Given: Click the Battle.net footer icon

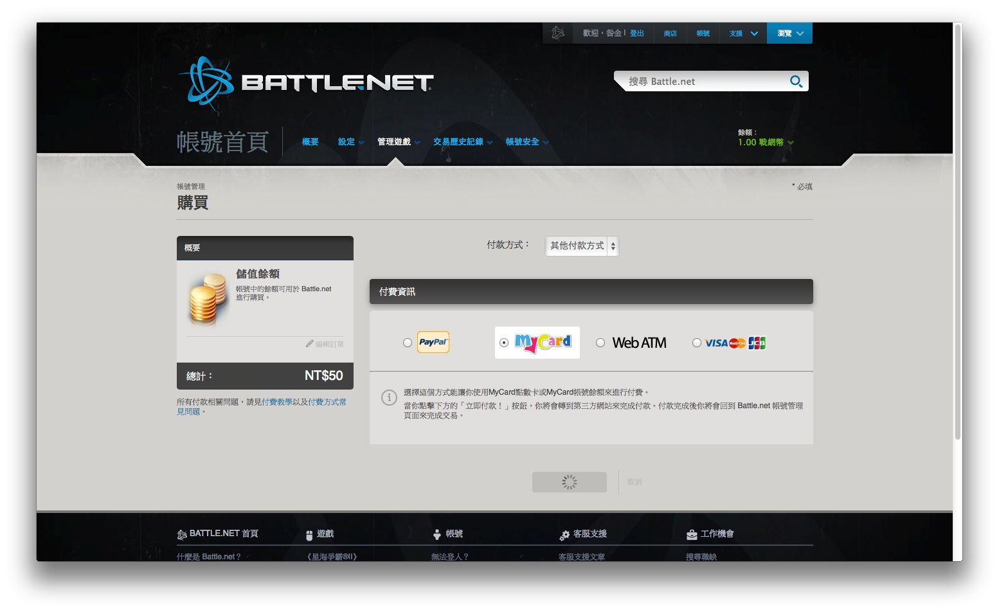Looking at the screenshot, I should pos(182,534).
